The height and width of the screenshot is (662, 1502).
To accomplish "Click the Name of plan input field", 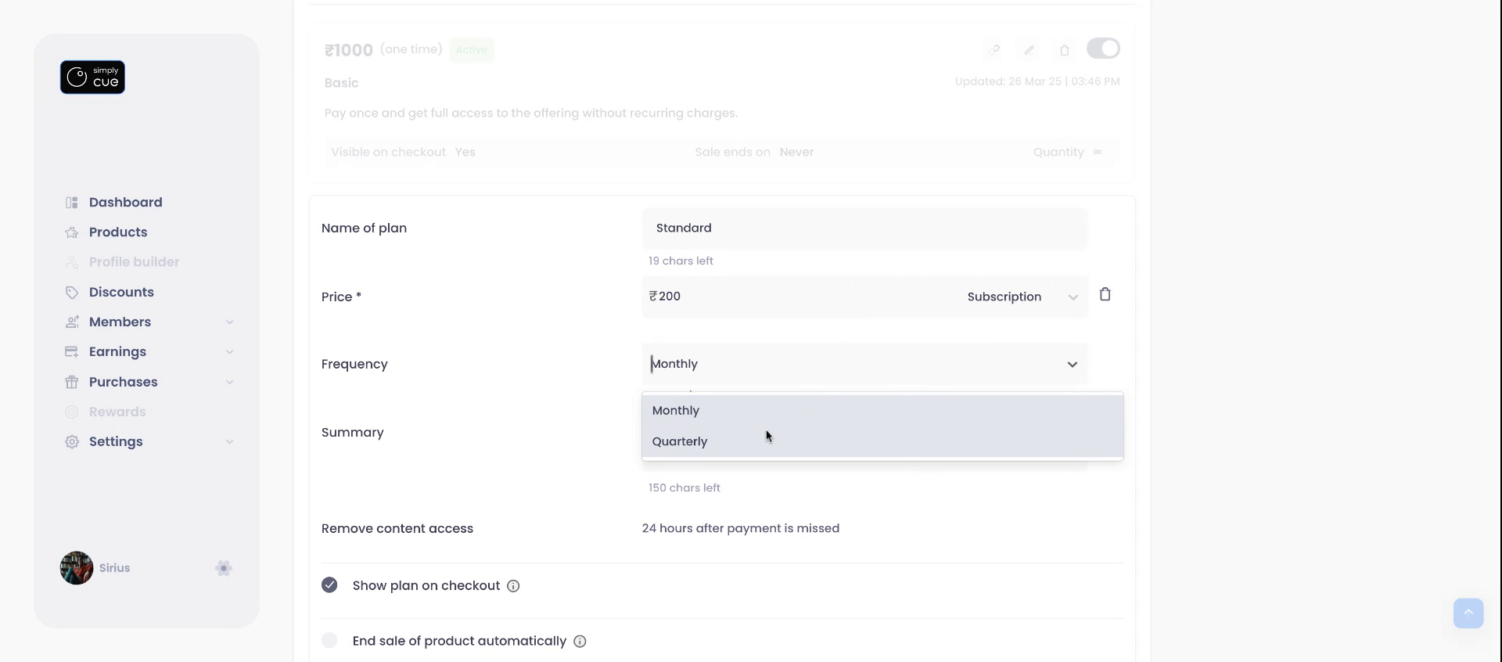I will click(864, 228).
